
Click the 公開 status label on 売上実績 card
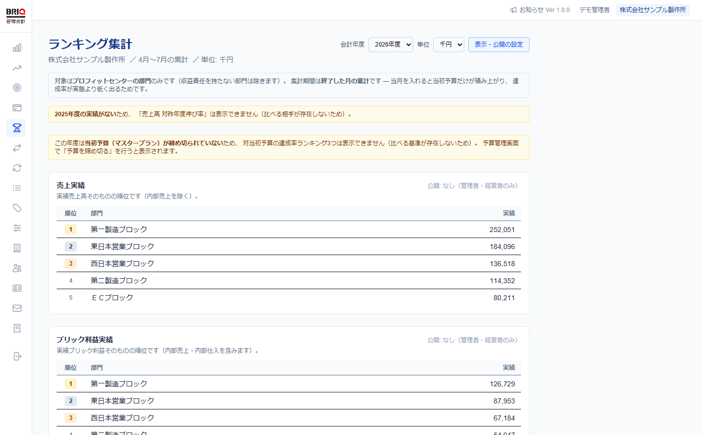[472, 185]
